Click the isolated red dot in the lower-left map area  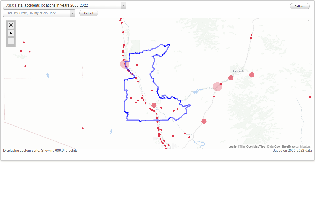point(83,128)
